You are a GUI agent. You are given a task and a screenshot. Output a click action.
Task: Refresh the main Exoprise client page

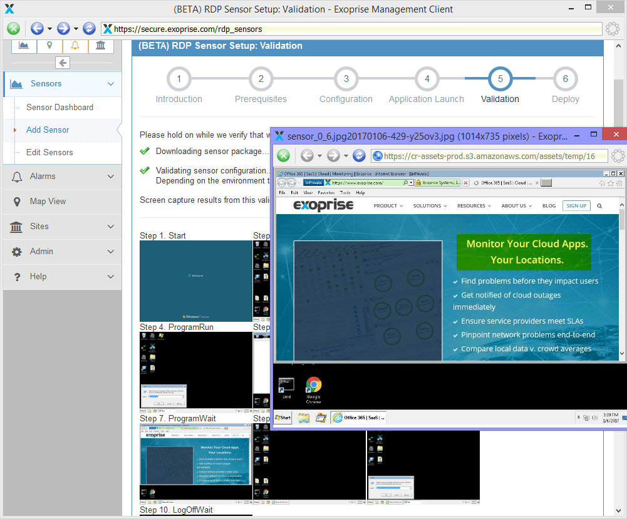89,28
